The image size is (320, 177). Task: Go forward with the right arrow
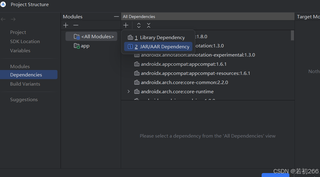[13, 19]
